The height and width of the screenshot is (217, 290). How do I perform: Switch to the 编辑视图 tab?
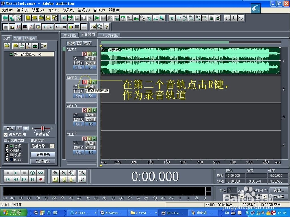pyautogui.click(x=69, y=35)
